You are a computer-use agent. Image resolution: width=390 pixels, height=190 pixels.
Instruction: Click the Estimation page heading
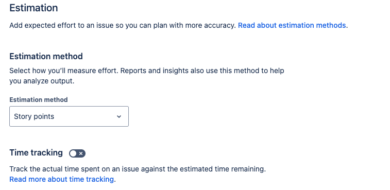pos(33,8)
